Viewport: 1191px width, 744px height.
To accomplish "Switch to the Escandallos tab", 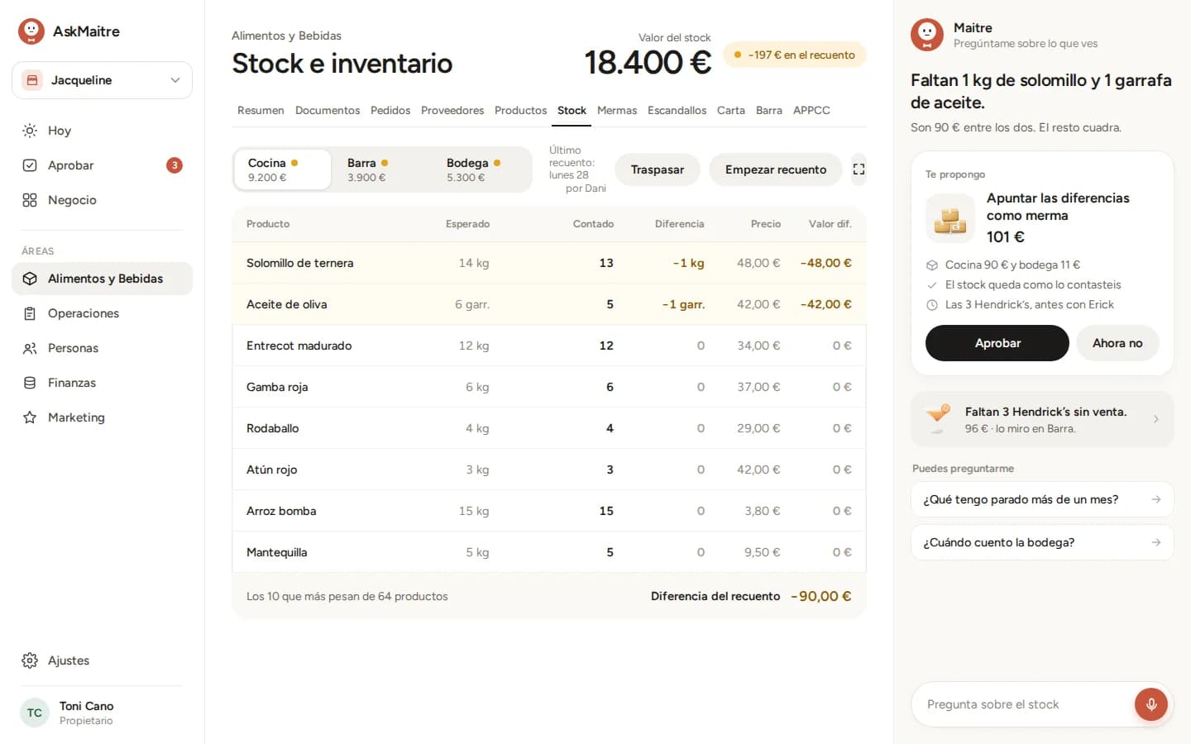I will (677, 110).
